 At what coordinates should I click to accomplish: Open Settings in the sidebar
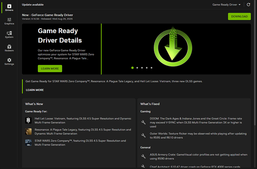(x=9, y=61)
